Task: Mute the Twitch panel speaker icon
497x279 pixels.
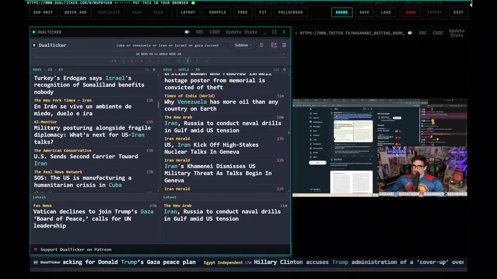Action: [410, 33]
